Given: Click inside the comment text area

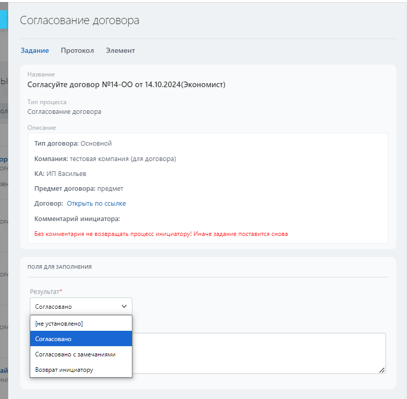Looking at the screenshot, I should (257, 353).
